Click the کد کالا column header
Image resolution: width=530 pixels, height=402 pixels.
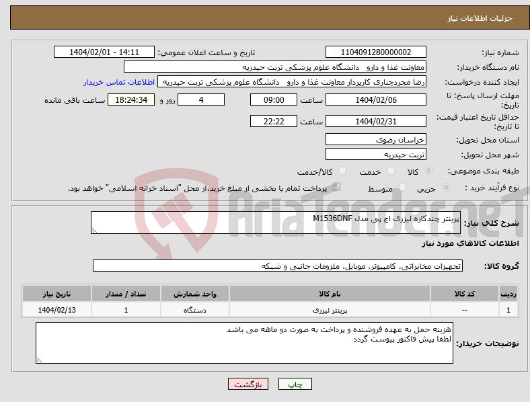pyautogui.click(x=465, y=294)
